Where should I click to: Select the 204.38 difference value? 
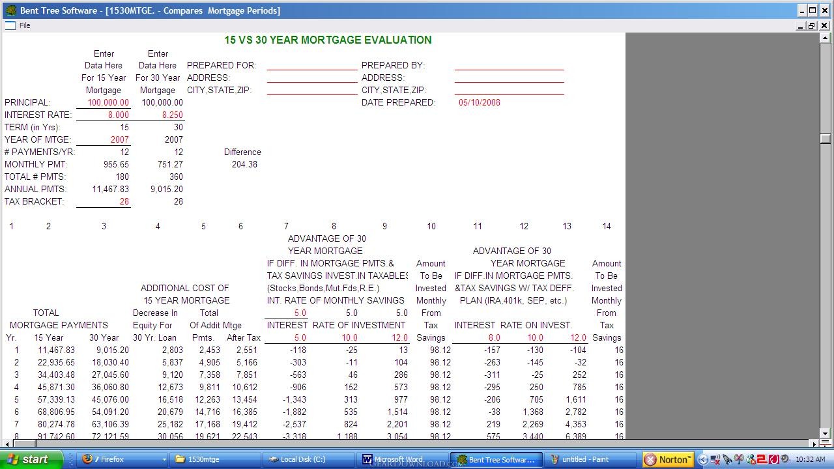(x=244, y=164)
